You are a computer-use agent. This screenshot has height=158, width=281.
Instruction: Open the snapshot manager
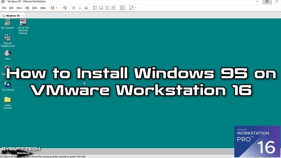[86, 8]
